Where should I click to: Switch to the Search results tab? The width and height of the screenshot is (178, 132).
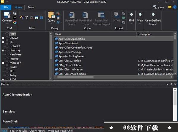pos(18,131)
